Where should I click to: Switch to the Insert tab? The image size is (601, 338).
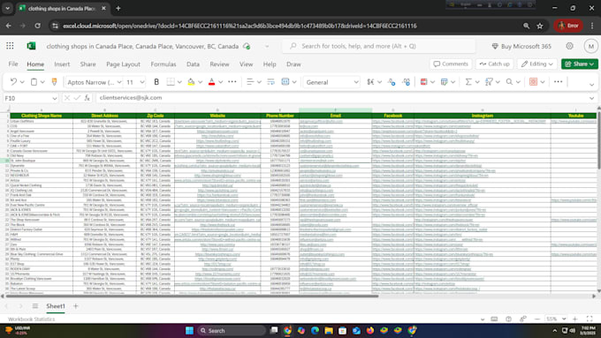(62, 64)
